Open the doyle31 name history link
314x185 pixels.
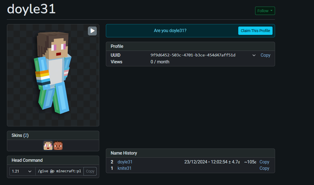(x=125, y=162)
